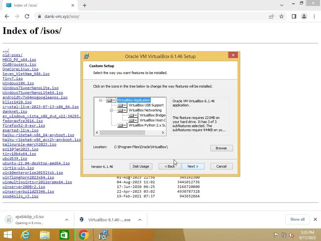Open download options for xpx64slip_v3.iso
This screenshot has width=321, height=241.
click(x=67, y=220)
